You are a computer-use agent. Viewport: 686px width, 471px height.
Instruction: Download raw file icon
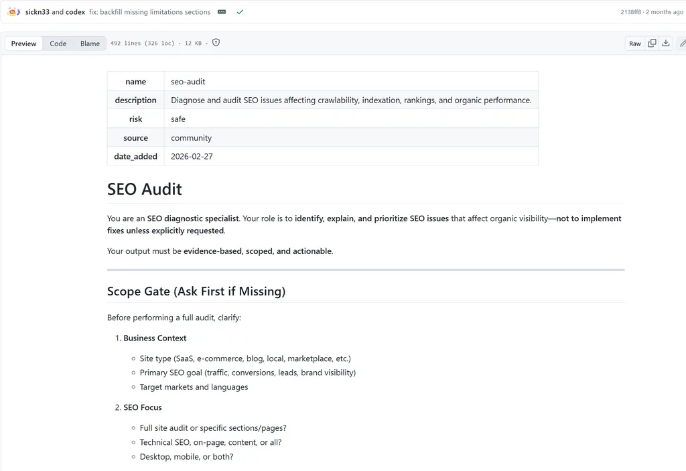click(666, 43)
